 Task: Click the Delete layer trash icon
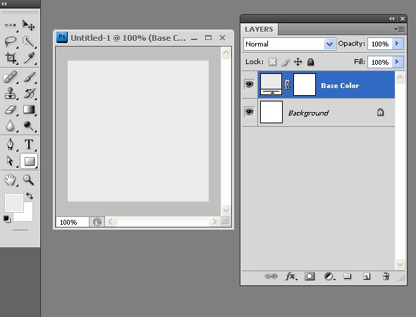pyautogui.click(x=386, y=276)
